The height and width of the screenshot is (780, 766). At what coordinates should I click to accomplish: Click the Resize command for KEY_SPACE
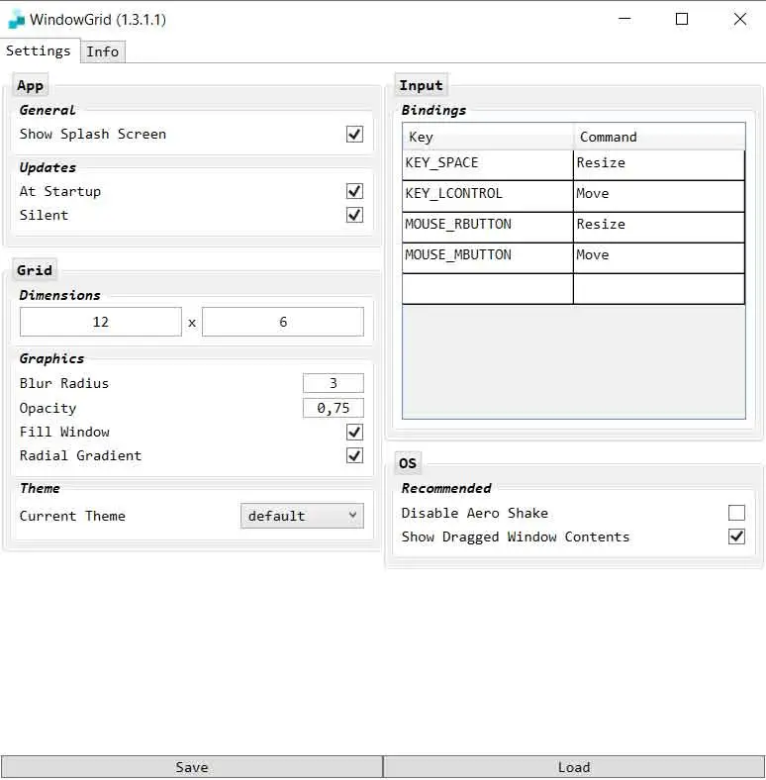pos(659,165)
